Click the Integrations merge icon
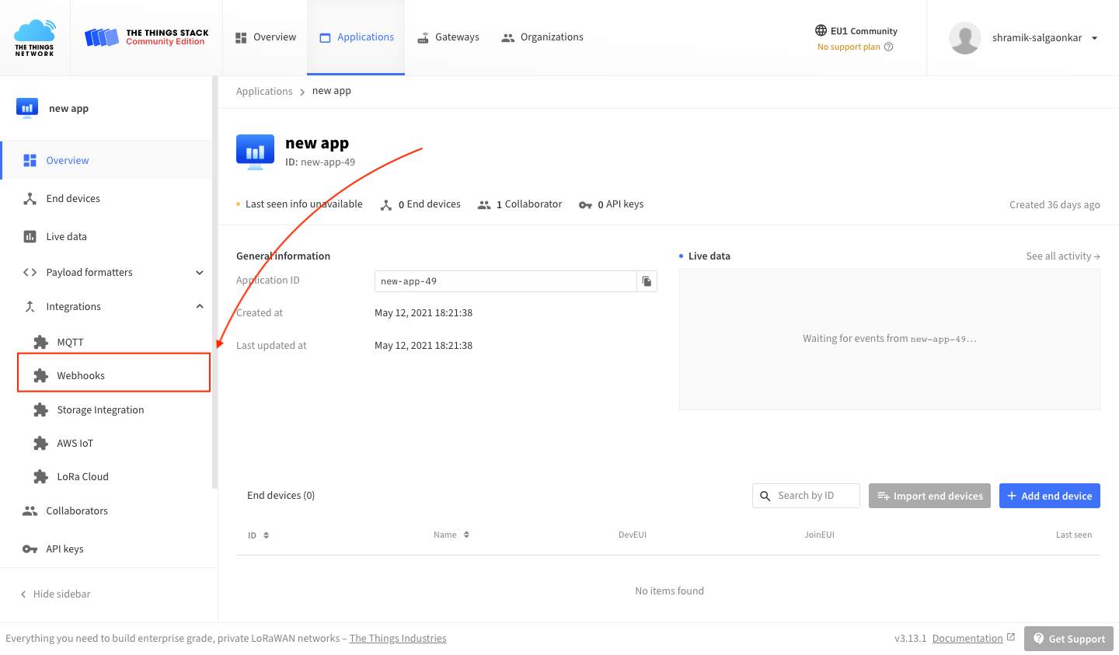 point(30,306)
